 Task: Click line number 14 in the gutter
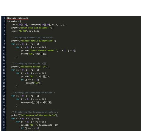click(x=4, y=60)
